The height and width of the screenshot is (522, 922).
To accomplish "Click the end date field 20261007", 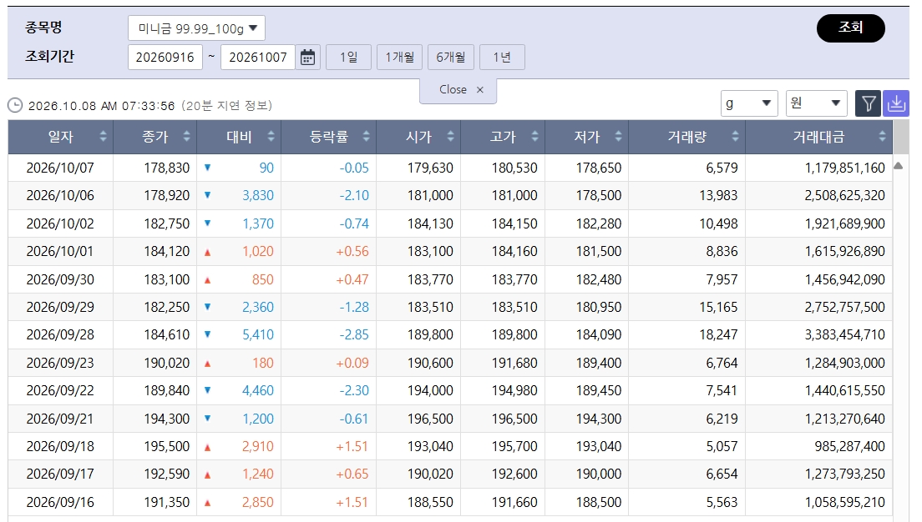I will 258,57.
